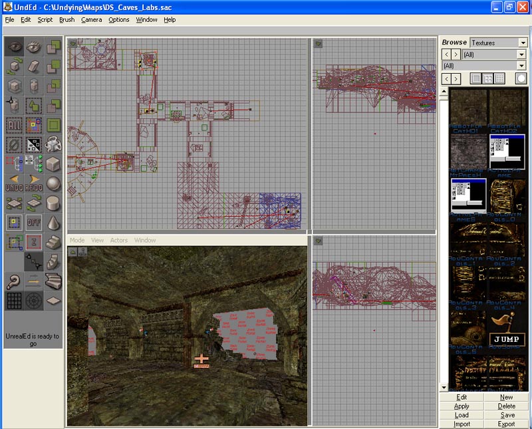
Task: Select the Rotate Brush tool with green arrows
Action: coord(14,66)
